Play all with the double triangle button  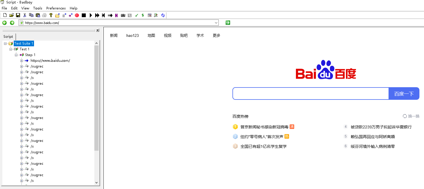point(97,15)
